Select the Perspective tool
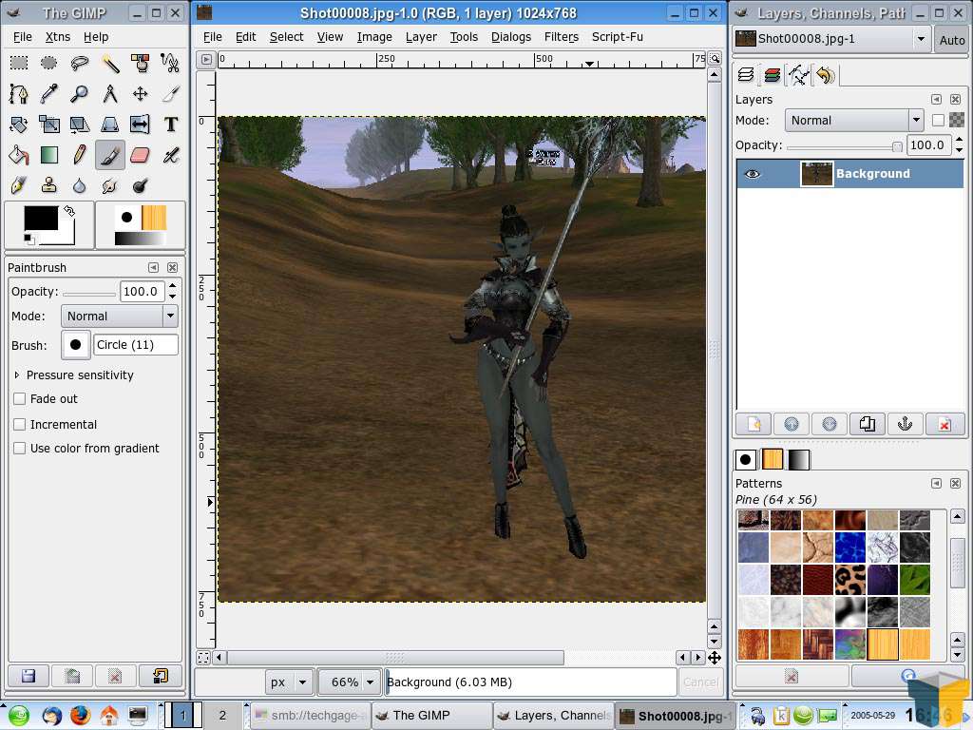The image size is (973, 730). (x=110, y=125)
